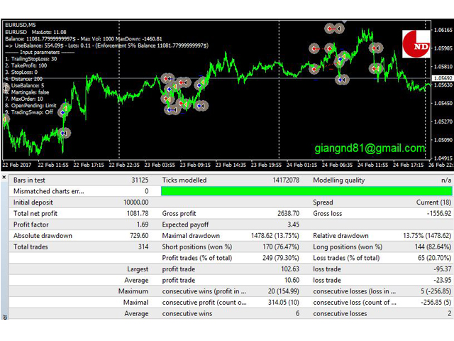
Task: Click the Spread value Current (18)
Action: coord(433,202)
